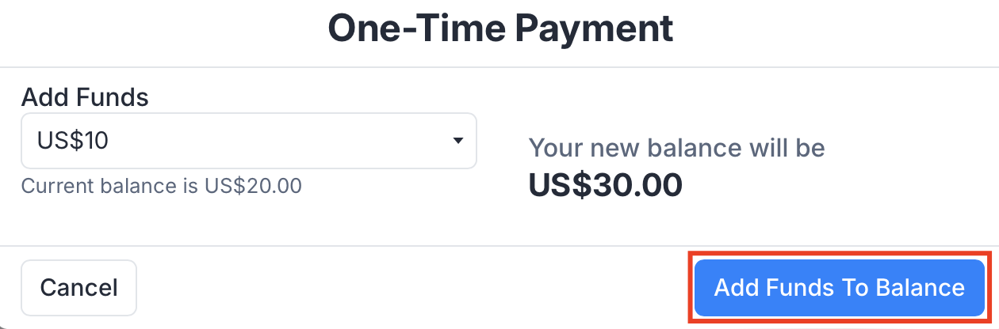Click the dropdown caret arrow icon
Viewport: 999px width, 329px height.
tap(457, 141)
